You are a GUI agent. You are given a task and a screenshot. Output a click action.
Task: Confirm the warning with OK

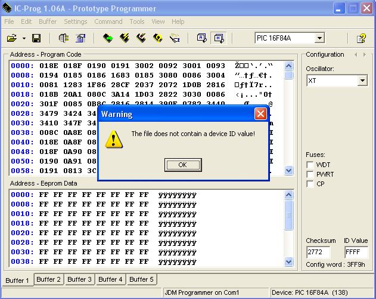click(183, 165)
